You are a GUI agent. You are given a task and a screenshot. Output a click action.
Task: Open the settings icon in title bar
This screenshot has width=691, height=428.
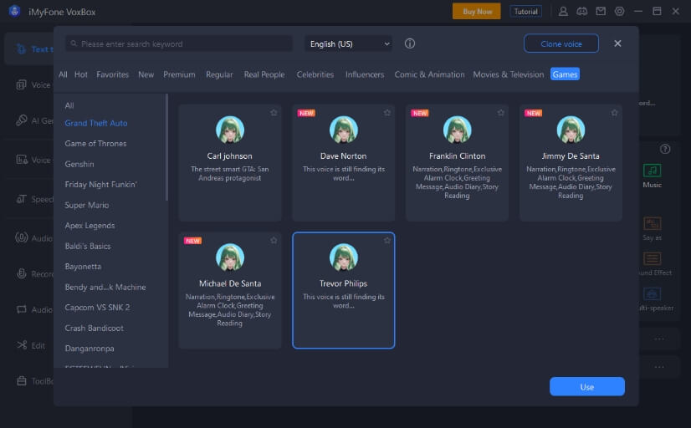point(619,12)
